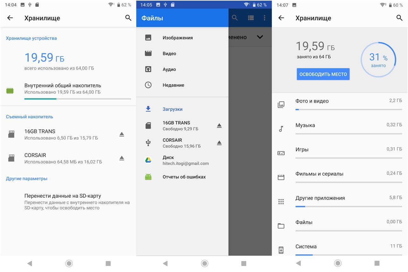408x272 pixels.
Task: Eject CORSAIR showing Свободно 15,96 ГБ
Action: pos(219,143)
